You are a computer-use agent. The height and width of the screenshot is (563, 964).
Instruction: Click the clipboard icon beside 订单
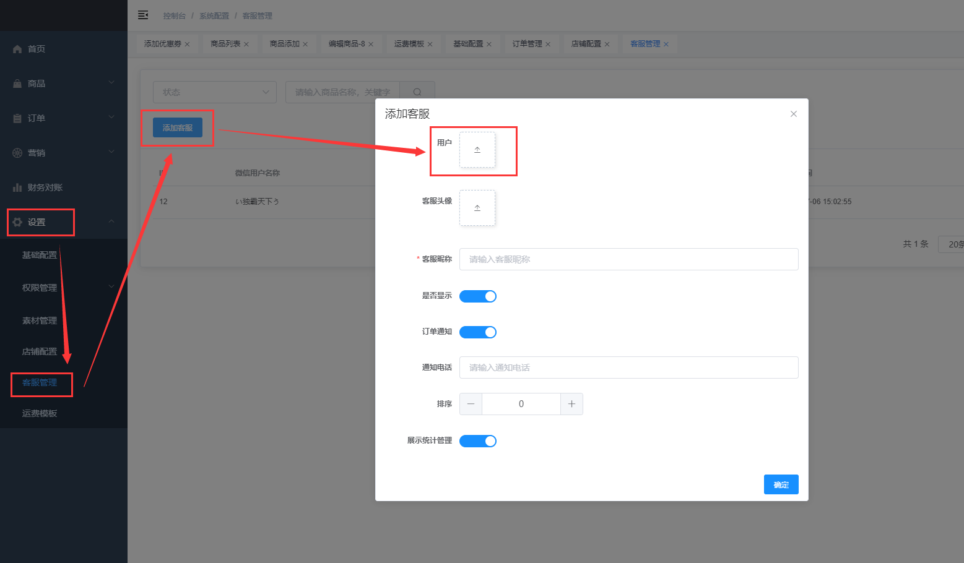[17, 118]
